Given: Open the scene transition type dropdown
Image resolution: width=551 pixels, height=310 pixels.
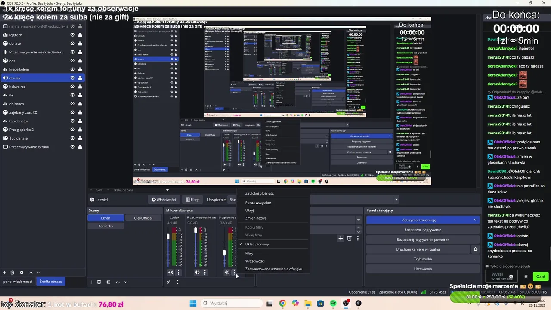Looking at the screenshot, I should pyautogui.click(x=358, y=220).
